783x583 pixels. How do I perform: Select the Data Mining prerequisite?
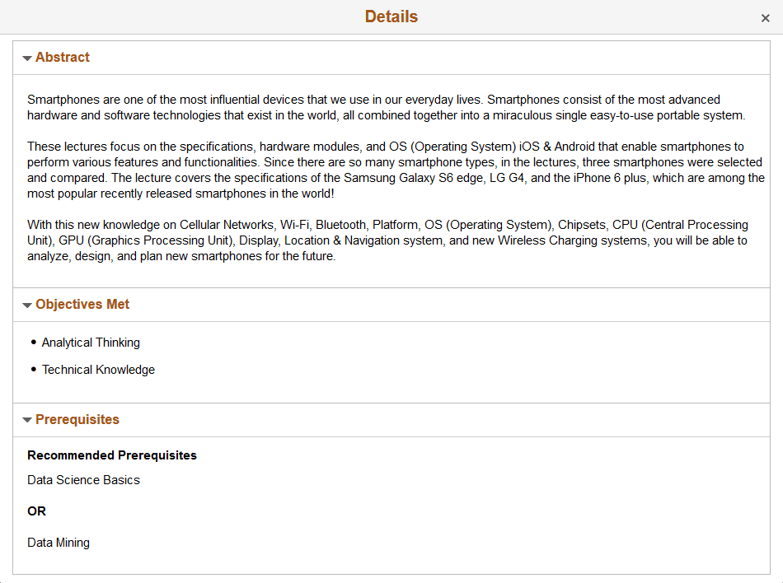click(58, 543)
